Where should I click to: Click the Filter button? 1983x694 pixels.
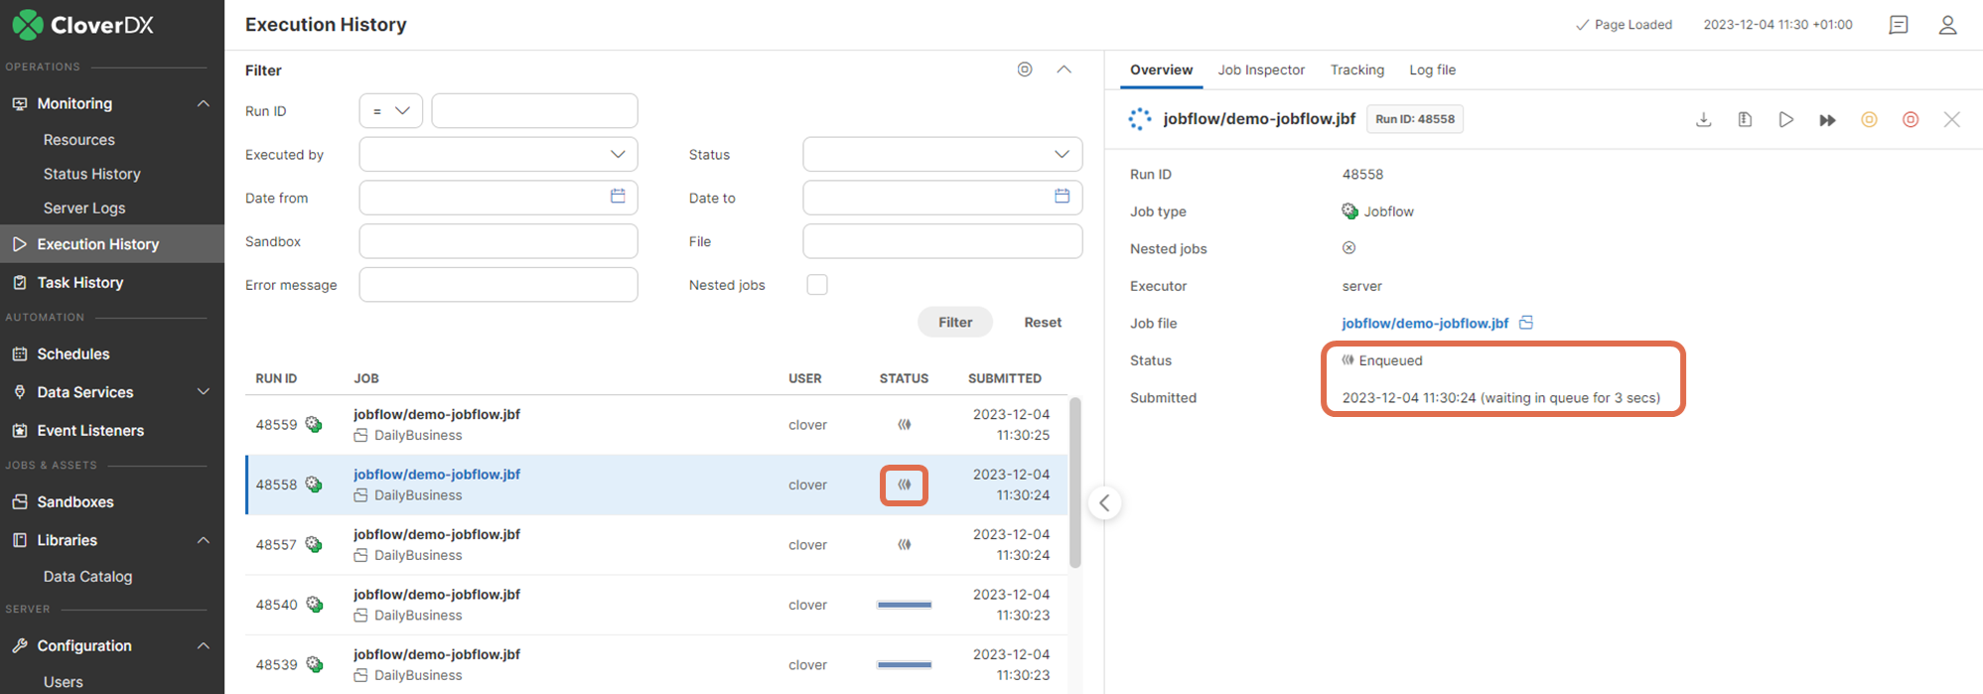pos(954,323)
